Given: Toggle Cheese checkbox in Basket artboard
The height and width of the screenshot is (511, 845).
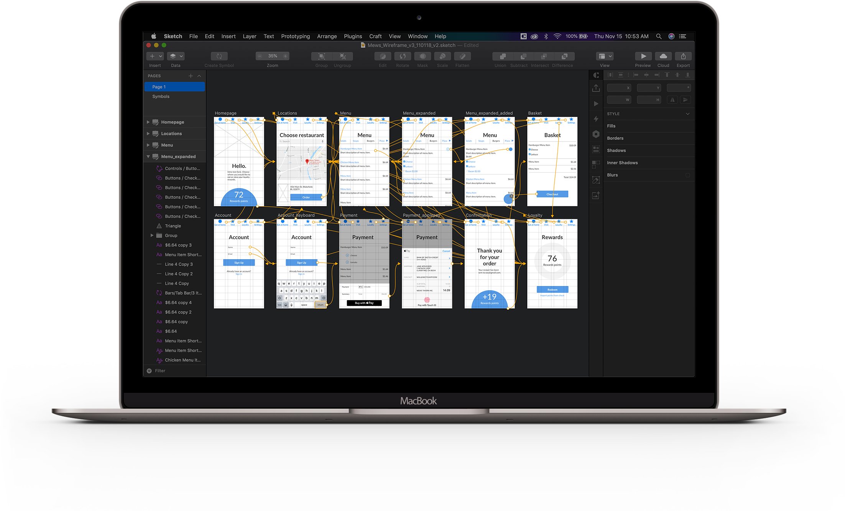Looking at the screenshot, I should (x=530, y=150).
